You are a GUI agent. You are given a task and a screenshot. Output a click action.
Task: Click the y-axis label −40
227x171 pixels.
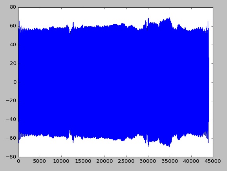(11, 119)
